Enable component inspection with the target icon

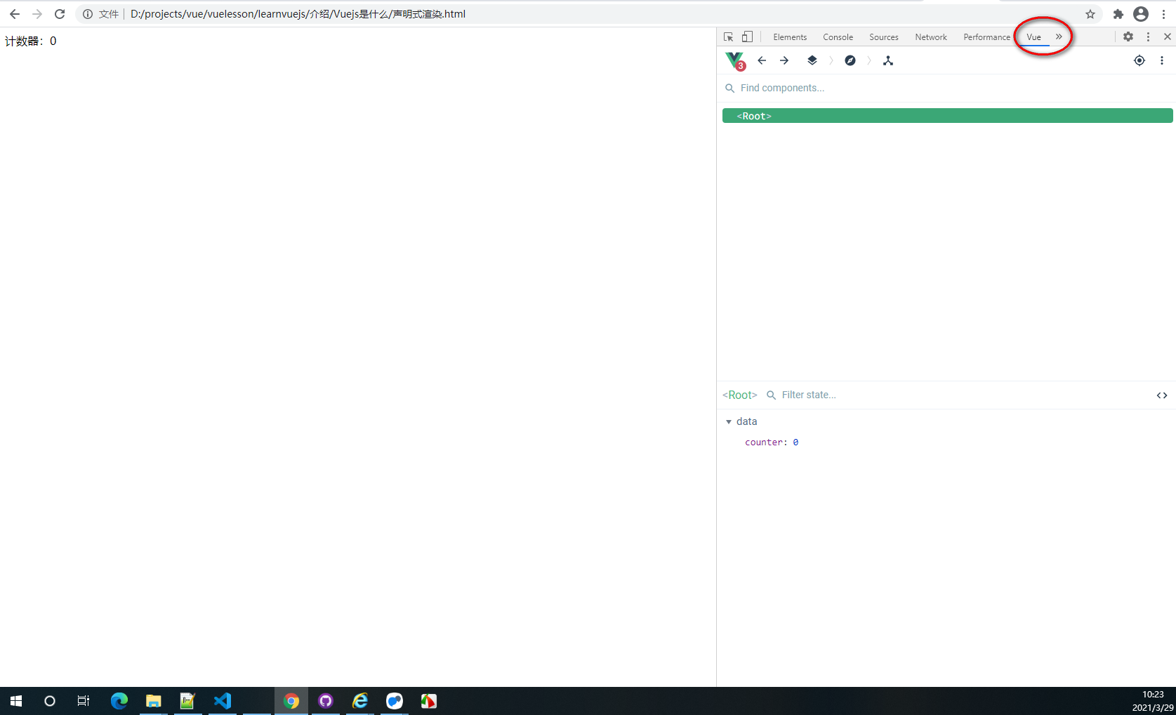point(1139,60)
